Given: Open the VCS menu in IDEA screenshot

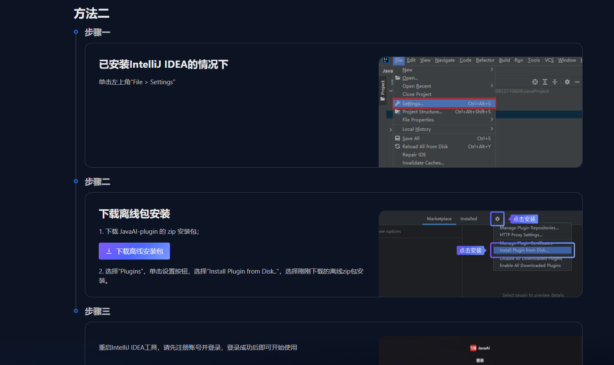Looking at the screenshot, I should click(x=549, y=60).
